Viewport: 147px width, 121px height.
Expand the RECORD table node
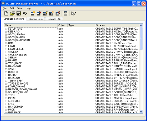pyautogui.click(x=6, y=72)
